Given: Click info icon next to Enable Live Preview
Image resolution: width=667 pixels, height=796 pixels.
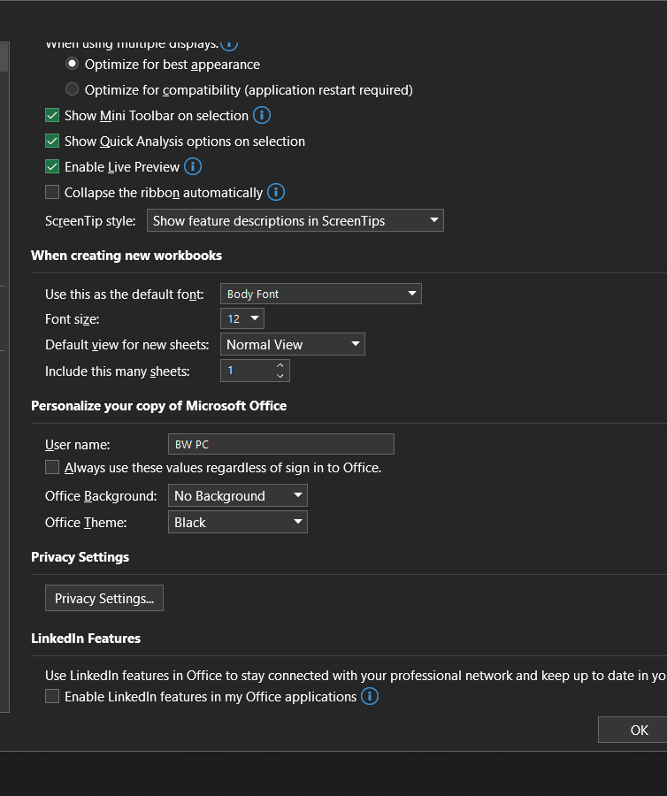Looking at the screenshot, I should (193, 166).
